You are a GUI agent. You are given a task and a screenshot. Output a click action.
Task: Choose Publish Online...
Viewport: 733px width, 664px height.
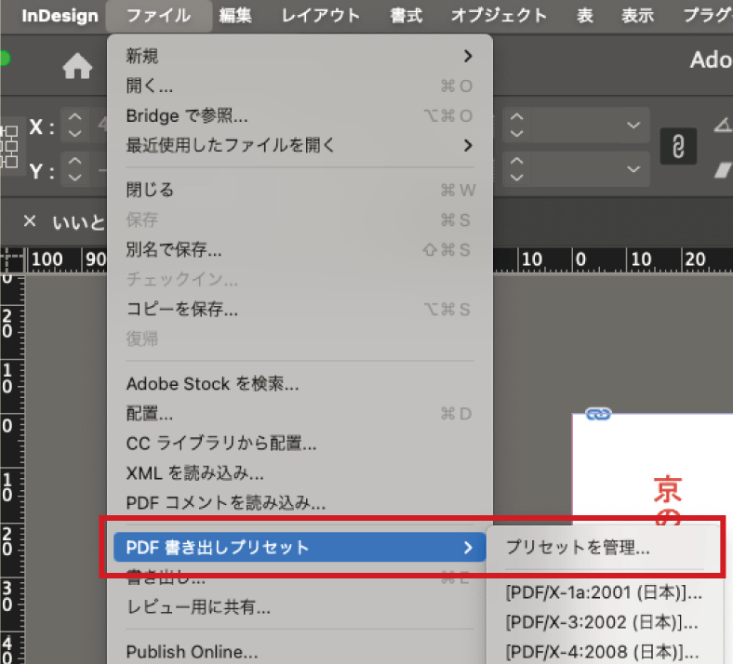click(300, 652)
